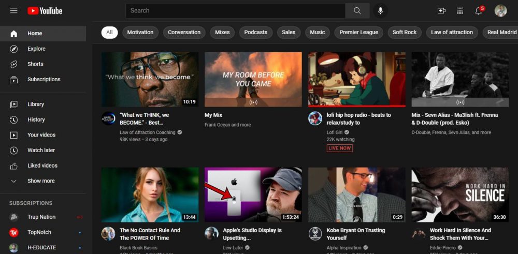Open the YouTube apps grid icon
This screenshot has width=518, height=254.
[460, 10]
